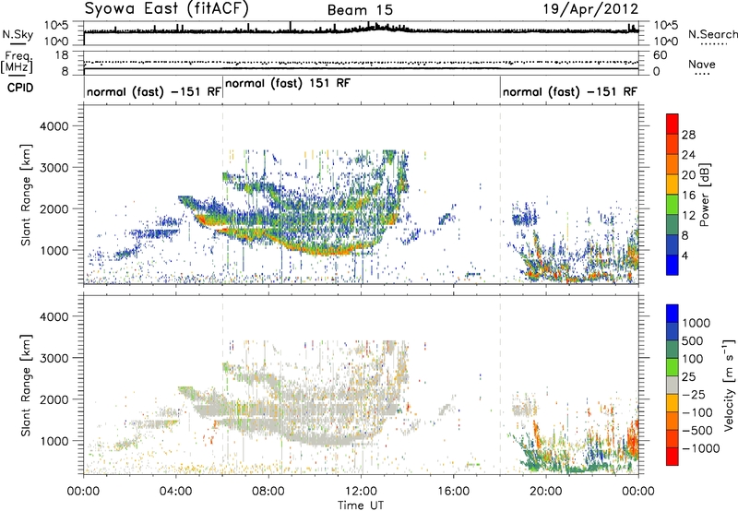Screen dimensions: 738x511
Task: Click the '-1000' Velocity colorbar tick
Action: click(700, 448)
